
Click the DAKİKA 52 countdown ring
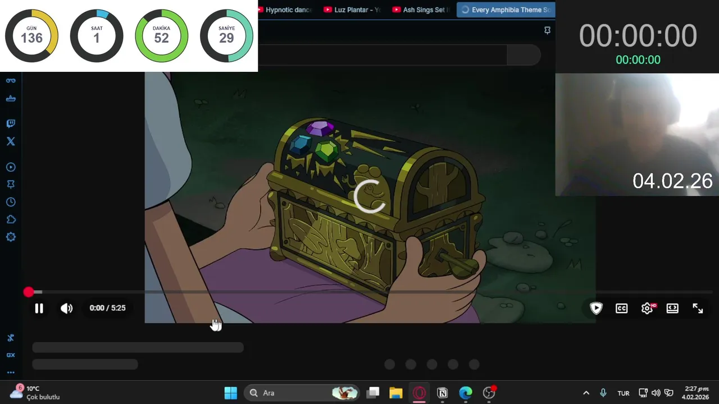point(161,36)
